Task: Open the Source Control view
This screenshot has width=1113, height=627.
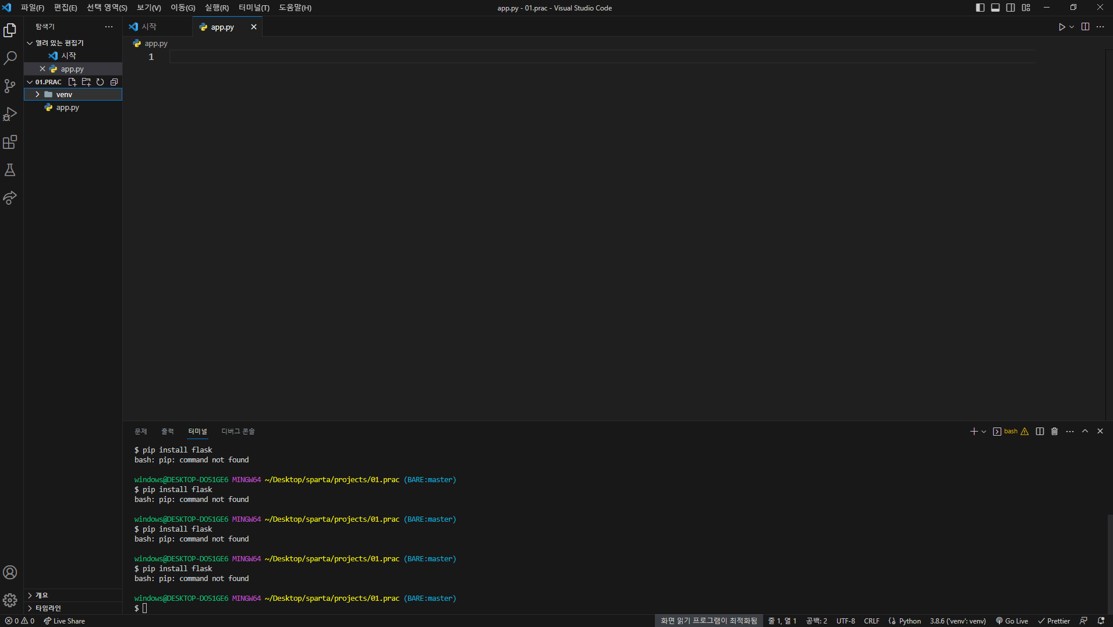Action: point(10,86)
